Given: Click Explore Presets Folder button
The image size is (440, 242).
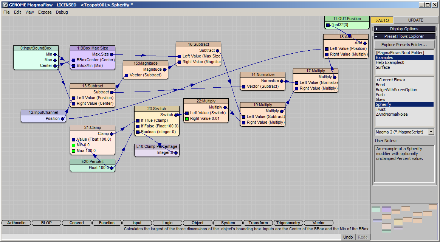Looking at the screenshot, I should pyautogui.click(x=404, y=45).
